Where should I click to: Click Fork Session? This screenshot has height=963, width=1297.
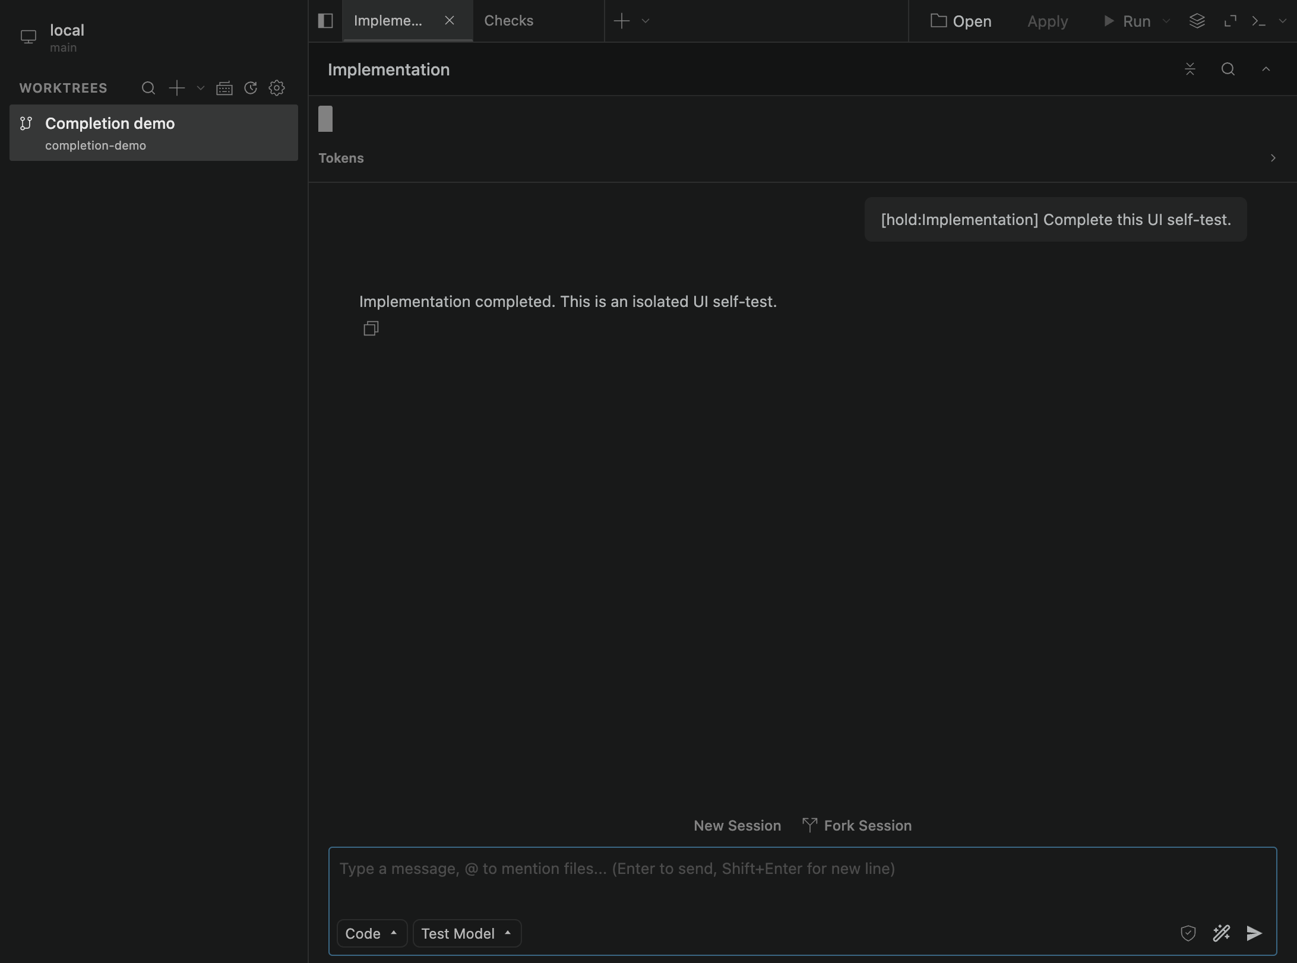[x=857, y=826]
